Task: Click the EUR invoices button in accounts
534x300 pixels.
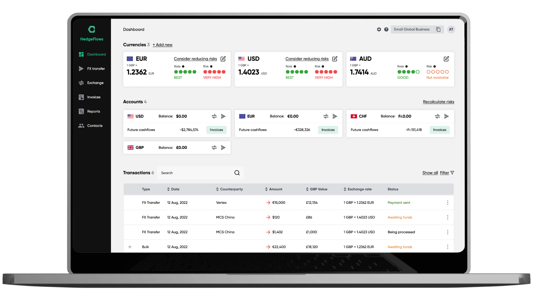Action: (x=328, y=130)
